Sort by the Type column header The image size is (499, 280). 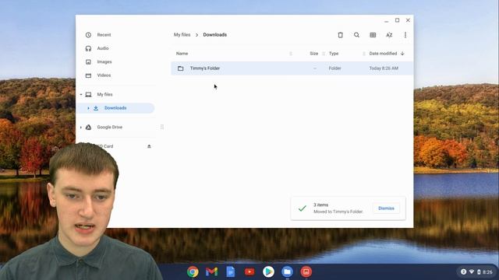pos(334,54)
